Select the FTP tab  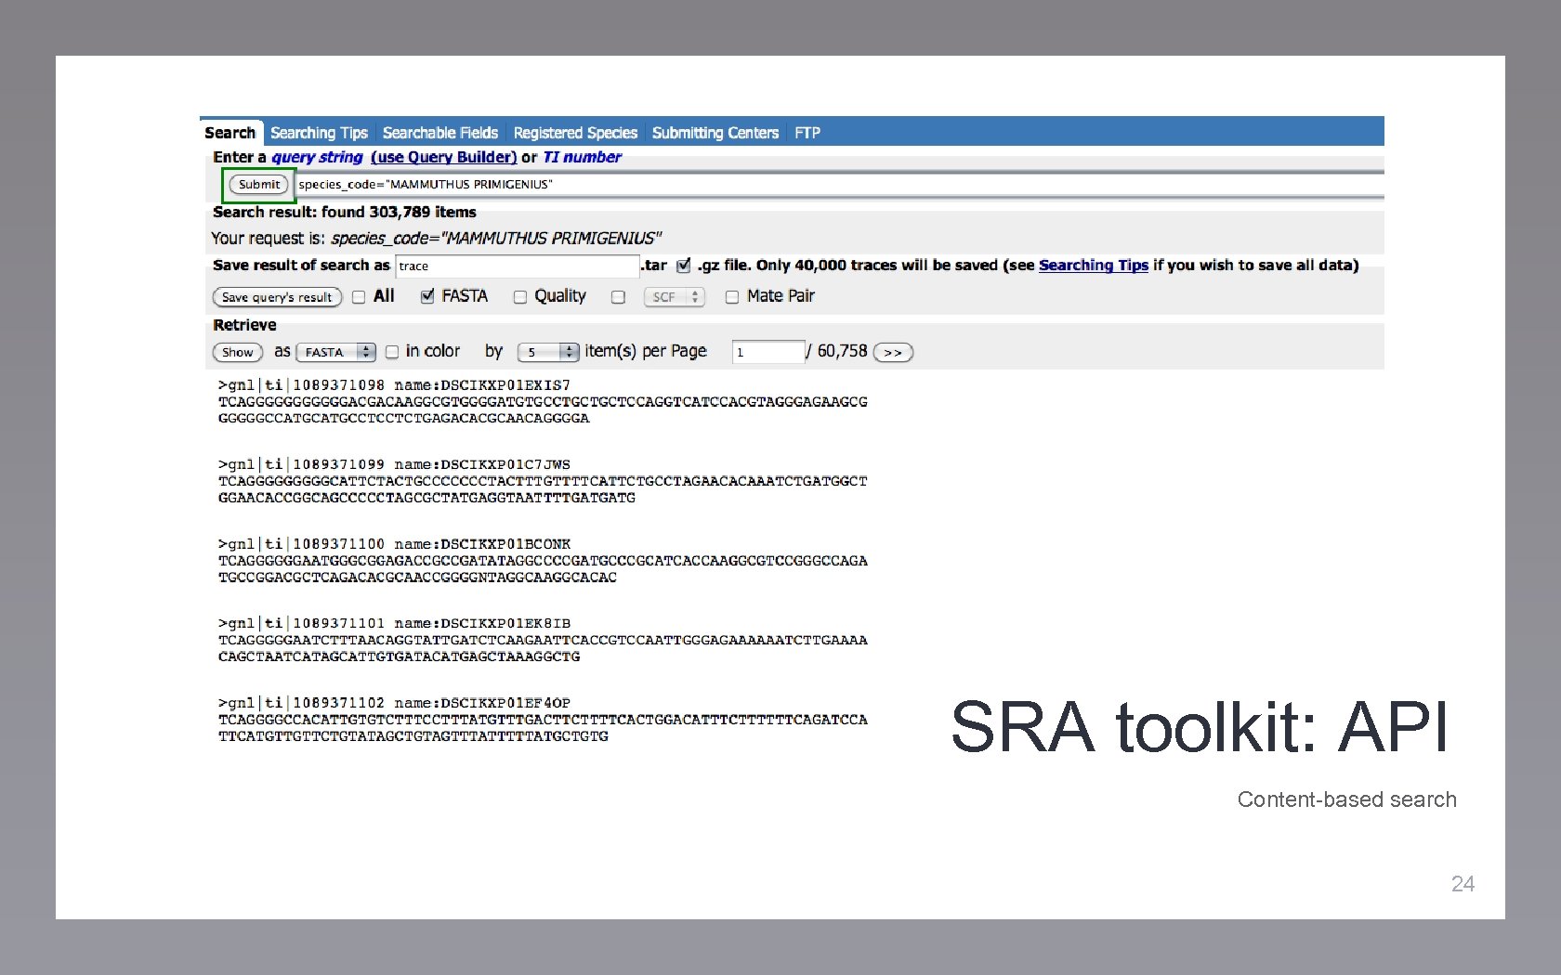[807, 132]
